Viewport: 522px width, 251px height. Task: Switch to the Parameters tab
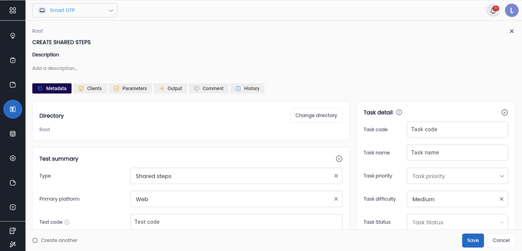click(x=130, y=89)
